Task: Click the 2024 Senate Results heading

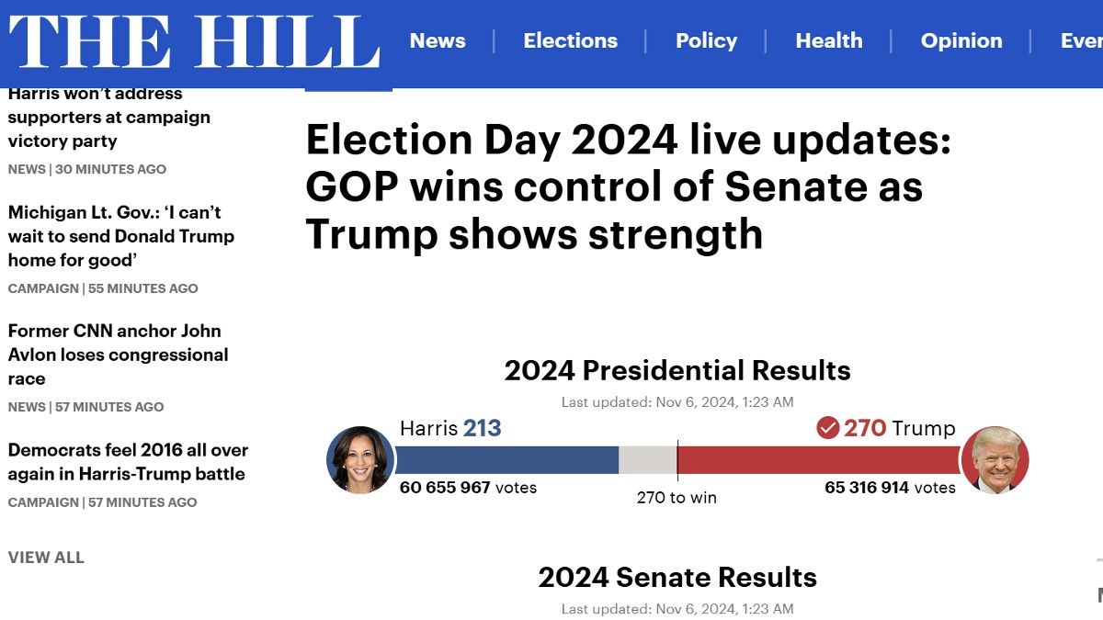Action: [x=677, y=578]
